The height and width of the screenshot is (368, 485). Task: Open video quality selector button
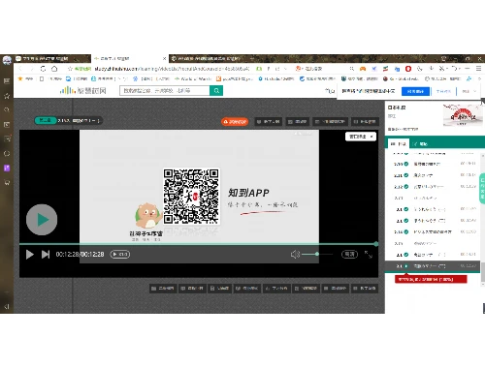point(349,255)
